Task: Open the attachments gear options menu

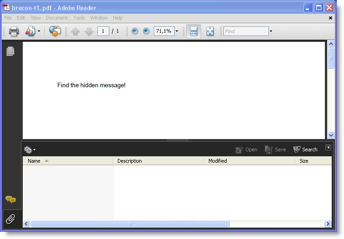Action: (x=30, y=149)
